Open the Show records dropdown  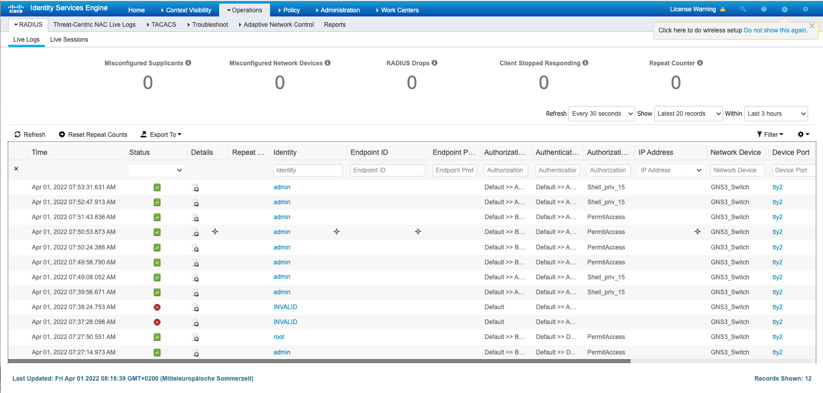tap(689, 114)
